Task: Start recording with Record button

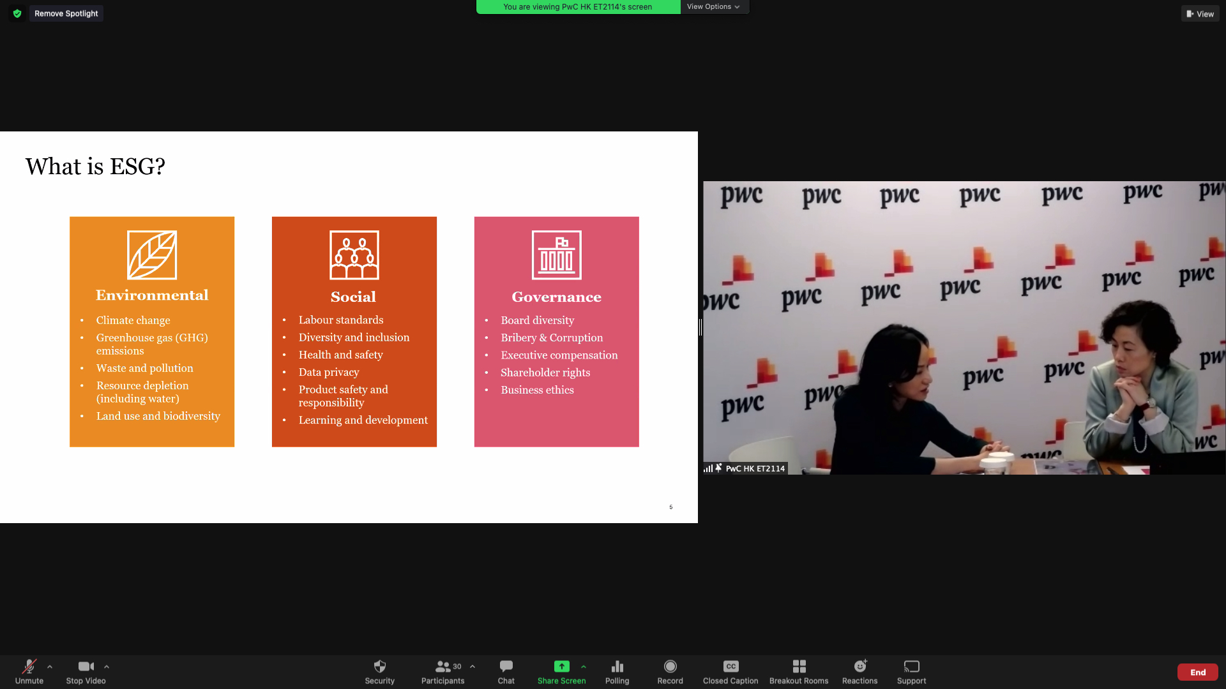Action: click(670, 667)
